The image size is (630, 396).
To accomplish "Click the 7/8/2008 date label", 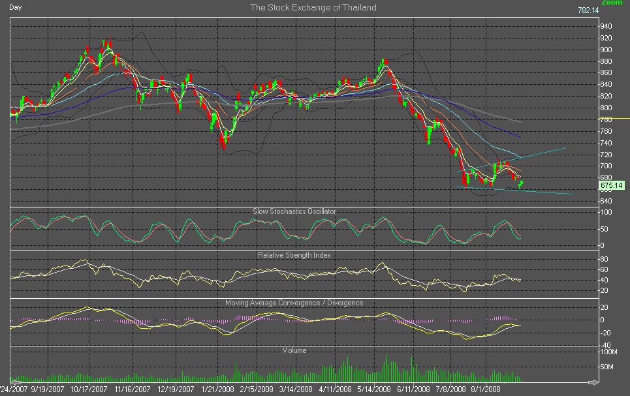I will tap(450, 389).
